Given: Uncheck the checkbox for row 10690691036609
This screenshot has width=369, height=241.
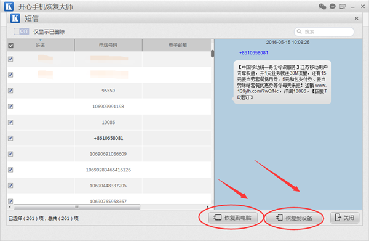Looking at the screenshot, I should tap(10, 153).
